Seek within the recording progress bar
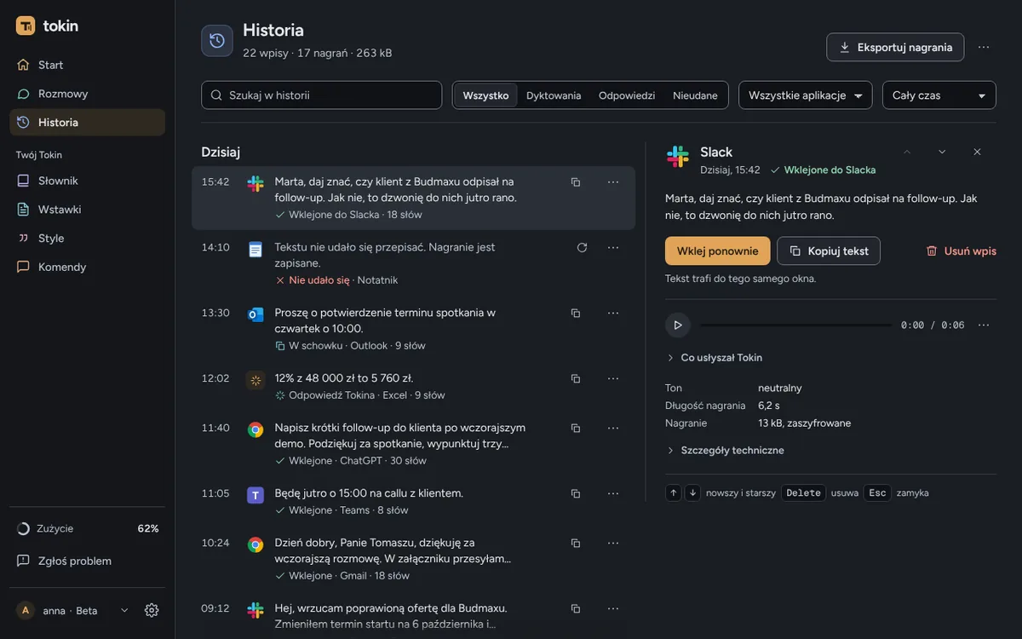 (x=796, y=325)
